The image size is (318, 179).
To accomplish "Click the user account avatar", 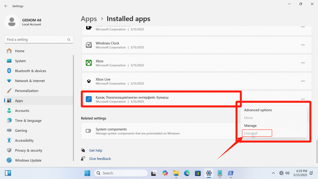I will click(12, 22).
